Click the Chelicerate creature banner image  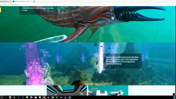click(87, 24)
